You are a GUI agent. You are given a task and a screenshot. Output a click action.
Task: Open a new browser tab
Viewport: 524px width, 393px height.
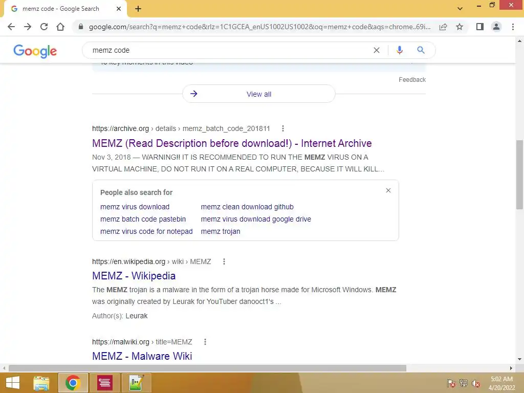click(x=138, y=9)
